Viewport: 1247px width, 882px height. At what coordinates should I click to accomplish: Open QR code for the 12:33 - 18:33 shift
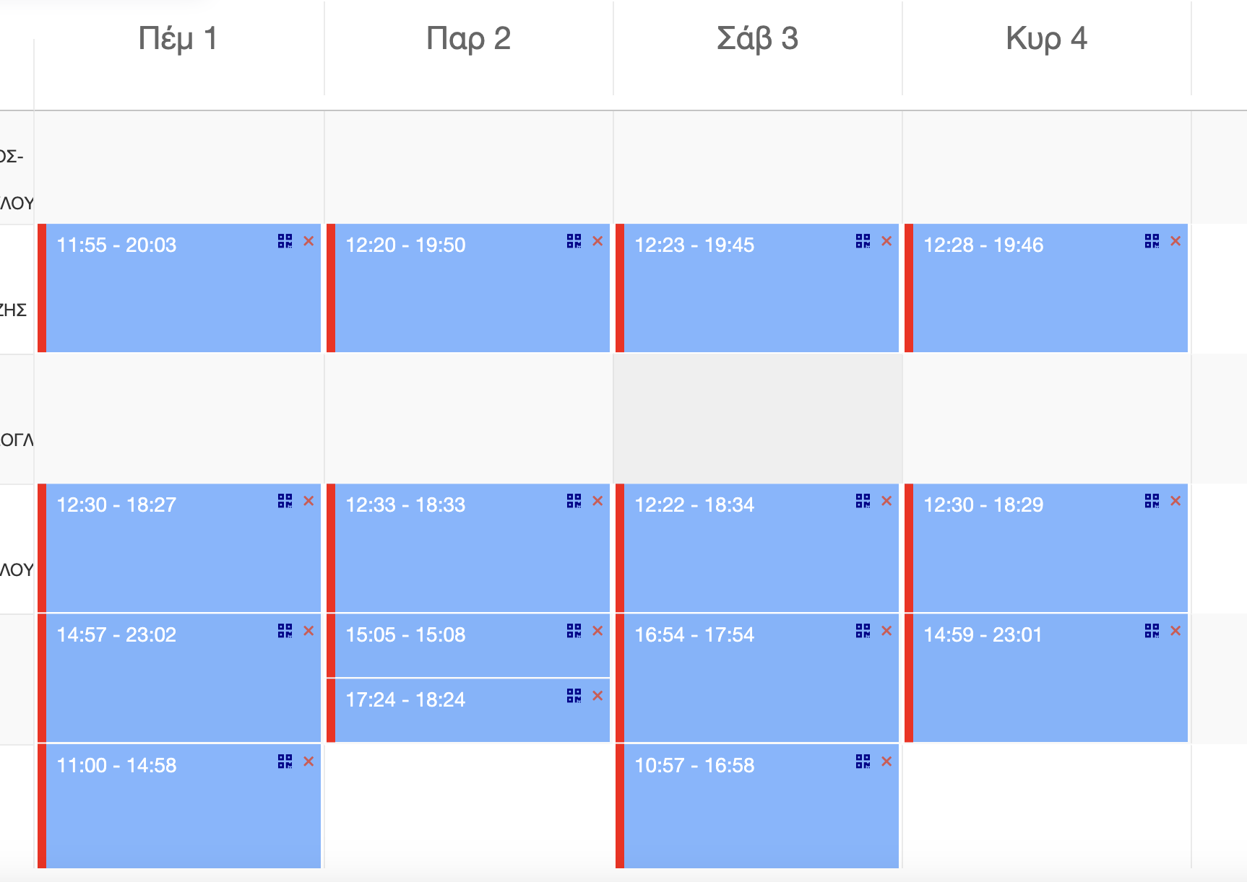[574, 501]
